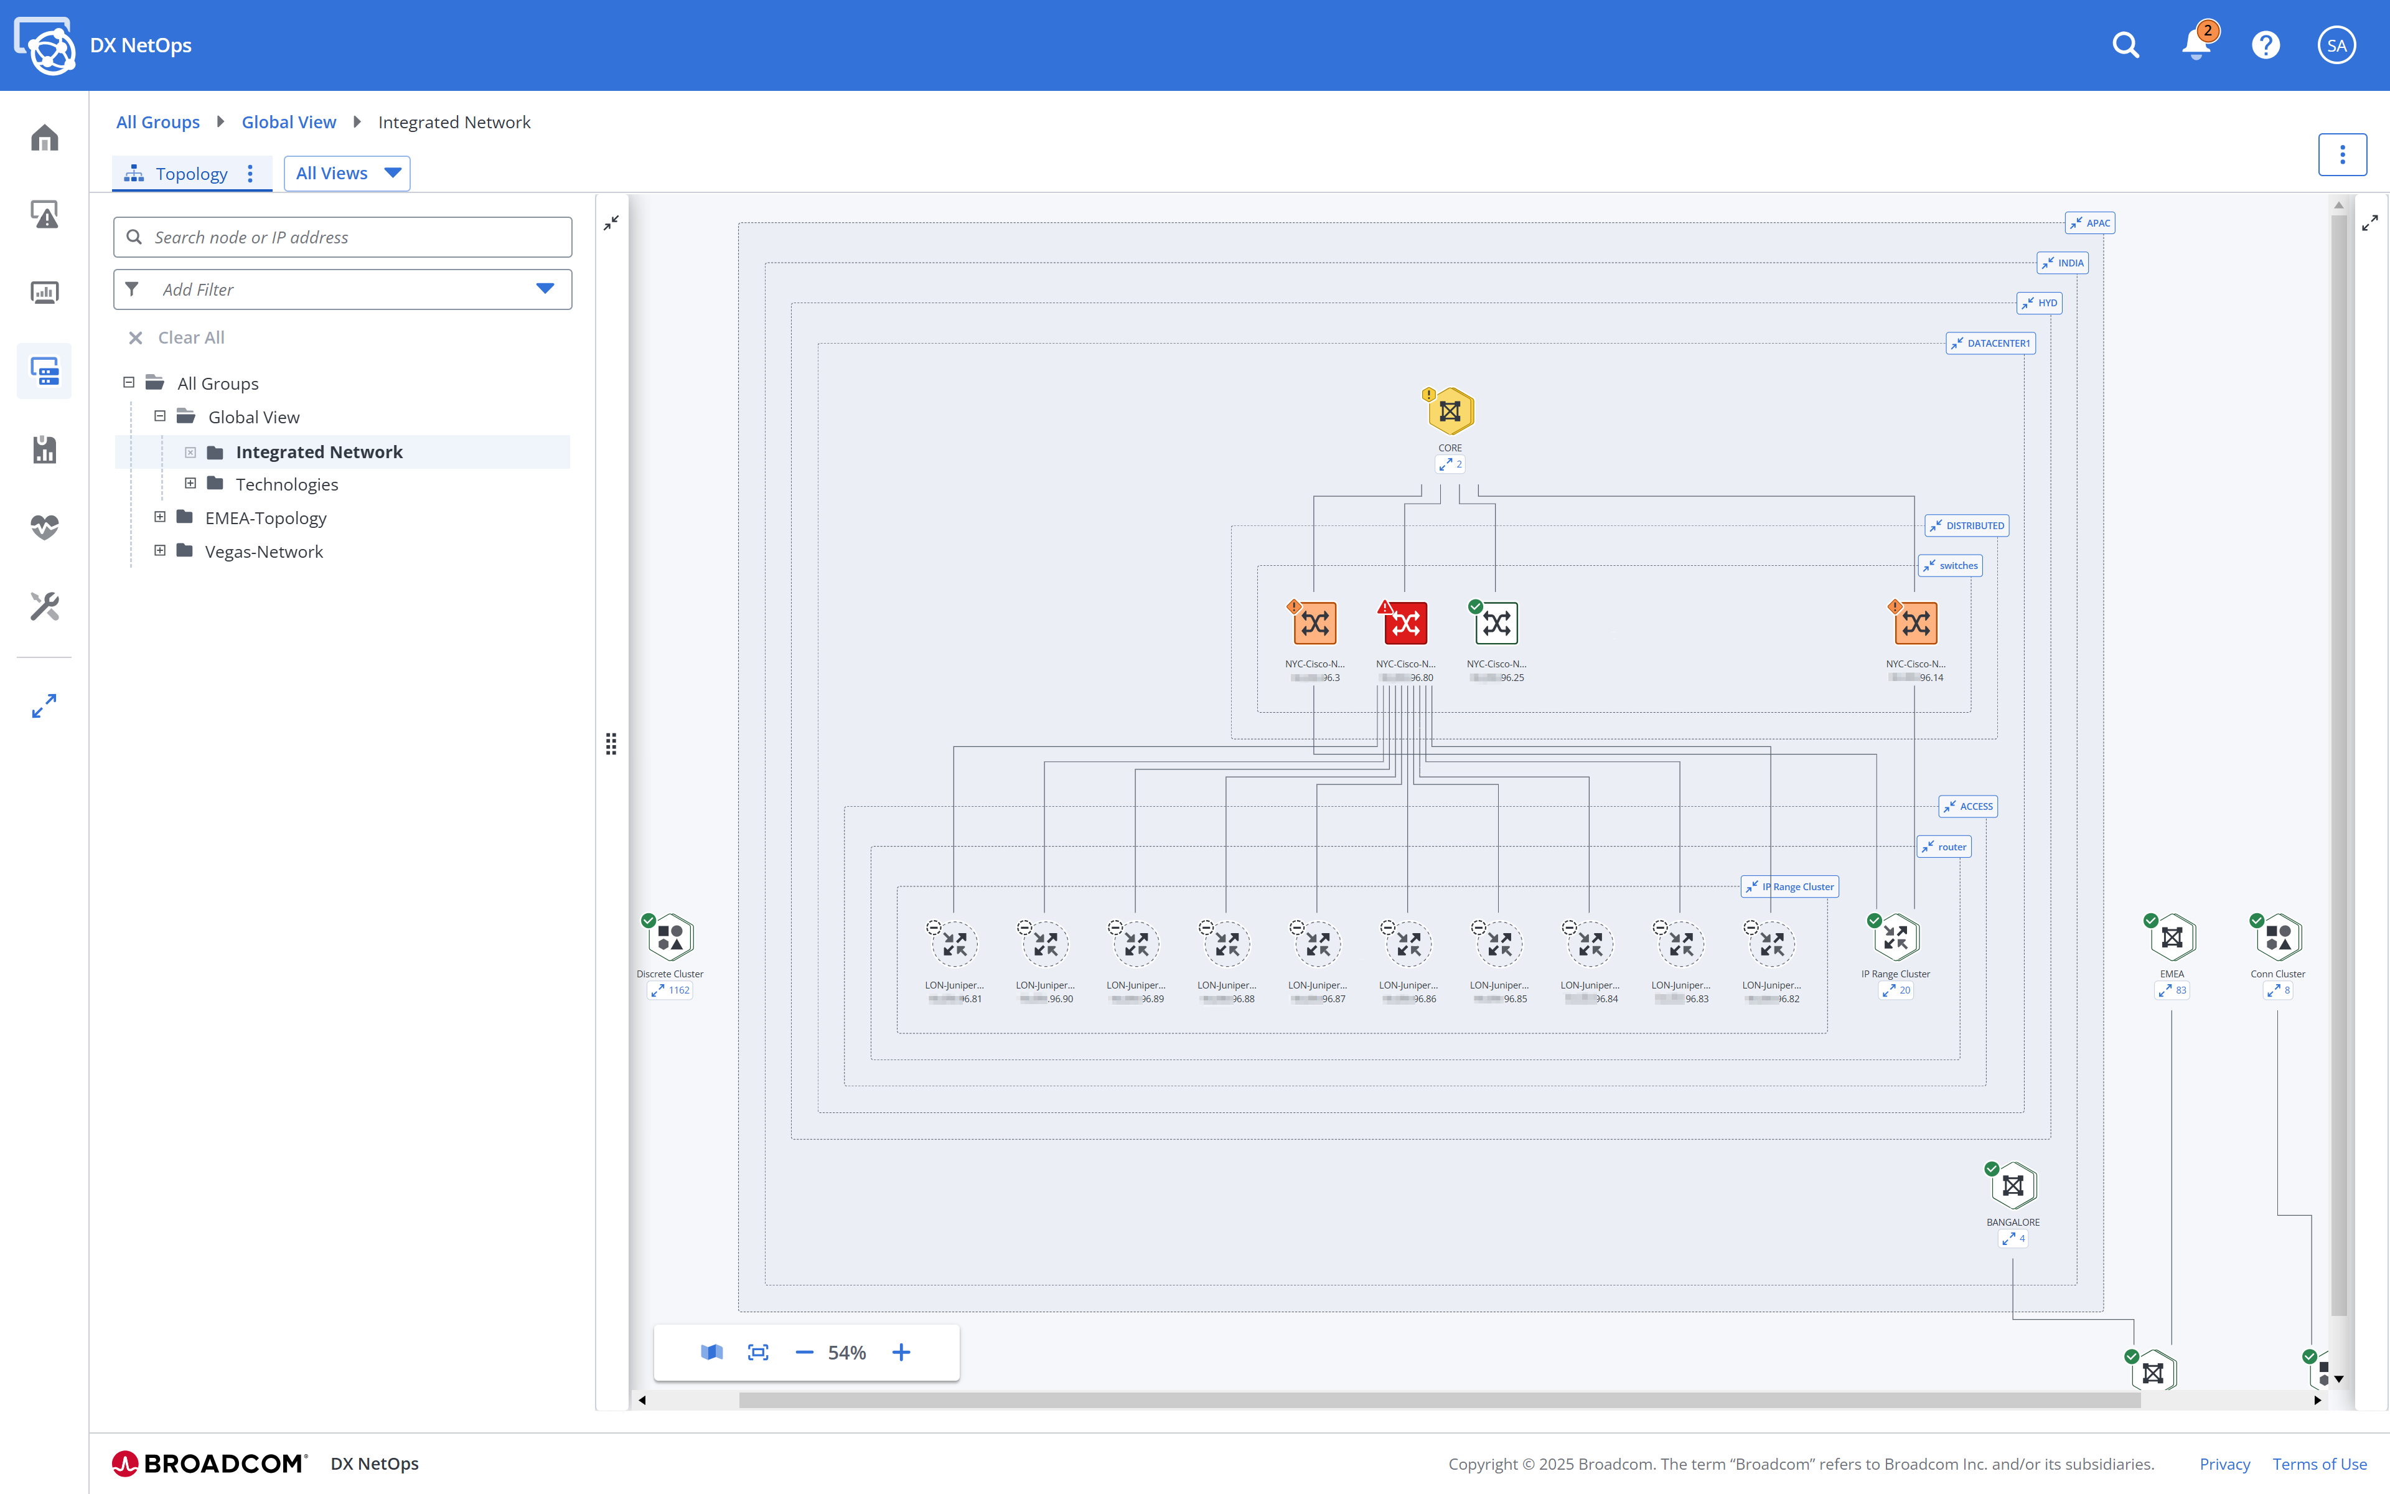This screenshot has height=1494, width=2390.
Task: Open the Add Filter dropdown
Action: coord(342,288)
